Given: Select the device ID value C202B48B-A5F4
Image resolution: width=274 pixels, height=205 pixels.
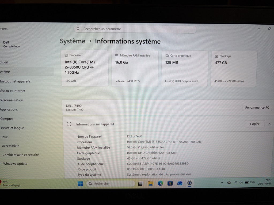Looking at the screenshot, I should (158, 164).
